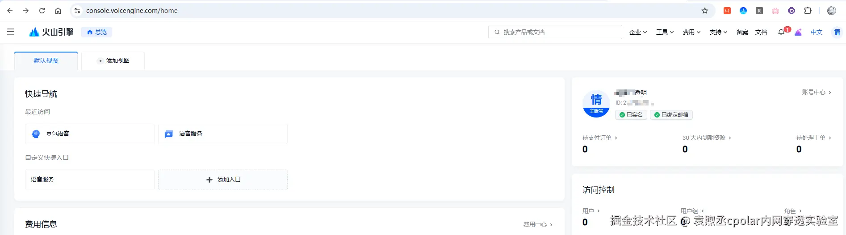Switch to the 默认视图 tab
The image size is (846, 235).
tap(46, 61)
